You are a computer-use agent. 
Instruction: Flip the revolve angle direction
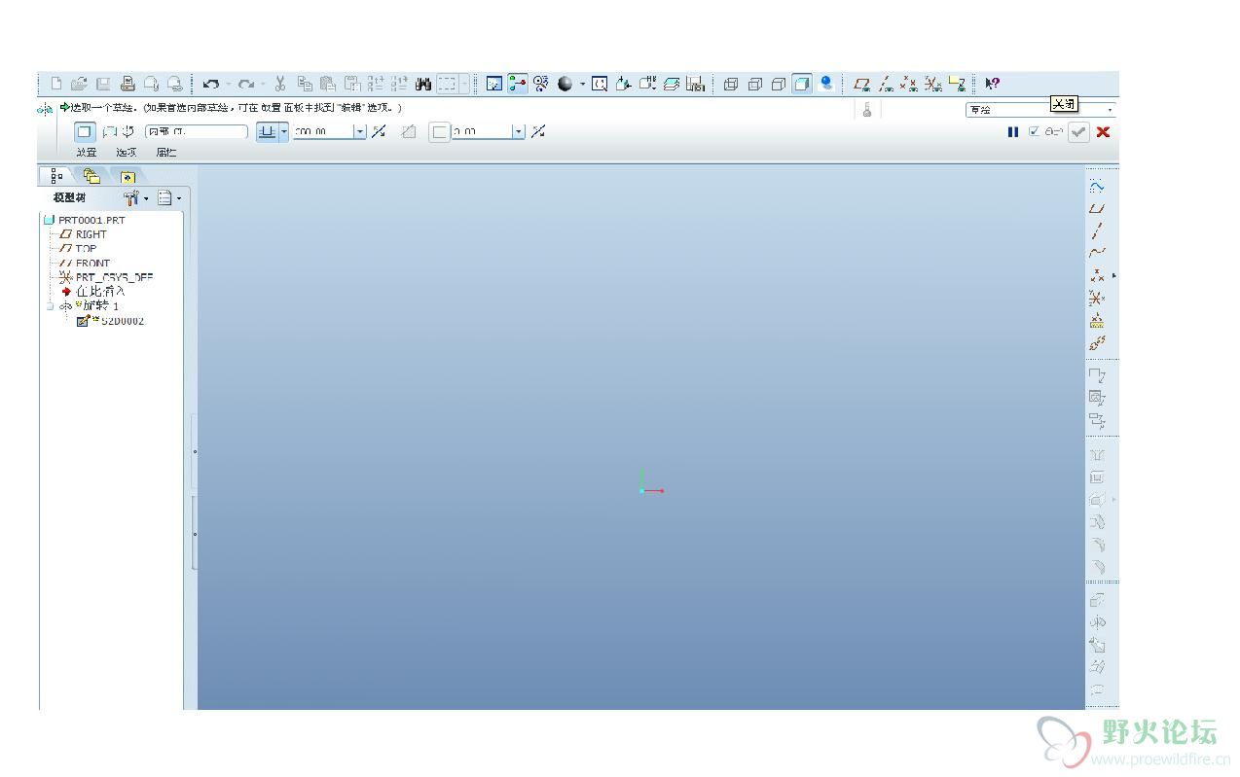click(379, 131)
